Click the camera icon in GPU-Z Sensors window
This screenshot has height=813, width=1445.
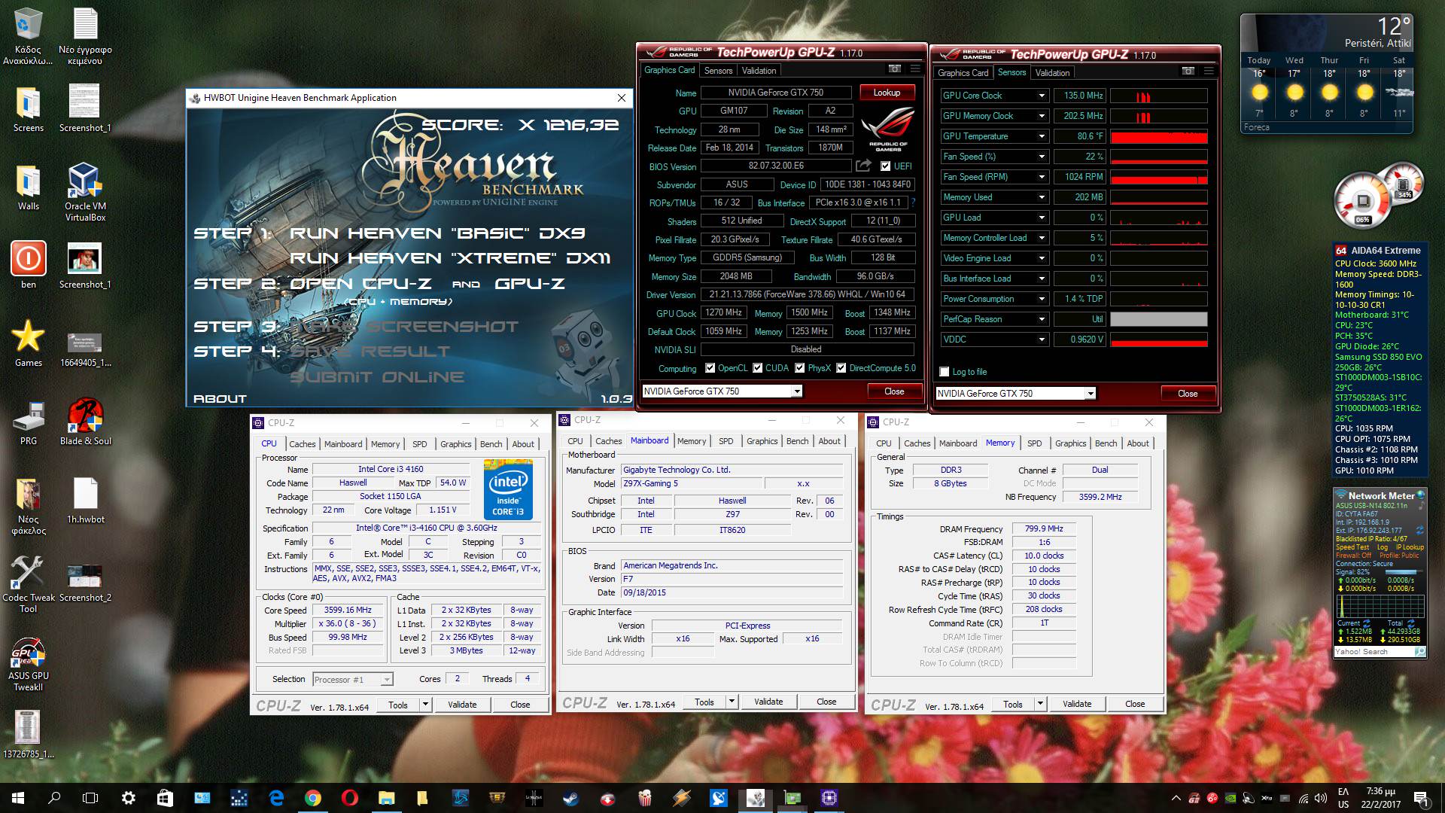(x=1188, y=72)
